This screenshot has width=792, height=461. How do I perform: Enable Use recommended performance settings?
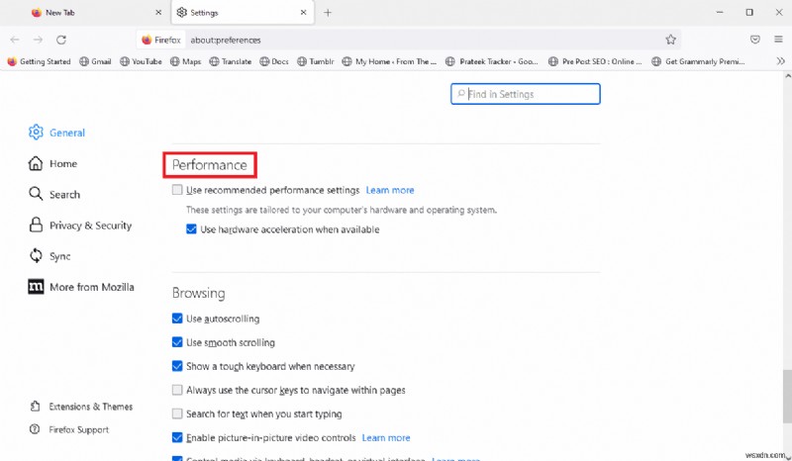[177, 190]
